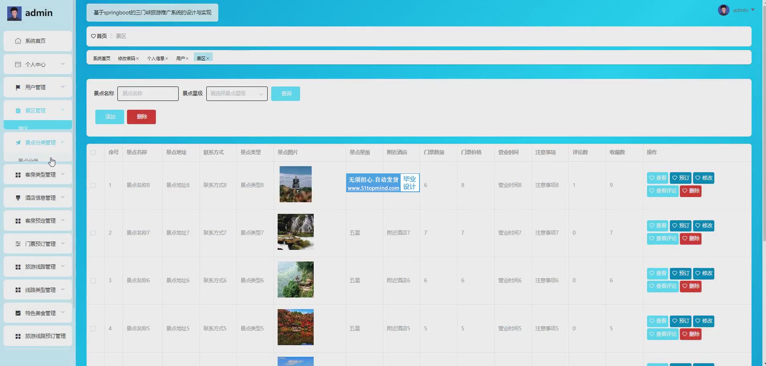766x366 pixels.
Task: Switch to the 修改密码 tab
Action: pyautogui.click(x=126, y=58)
